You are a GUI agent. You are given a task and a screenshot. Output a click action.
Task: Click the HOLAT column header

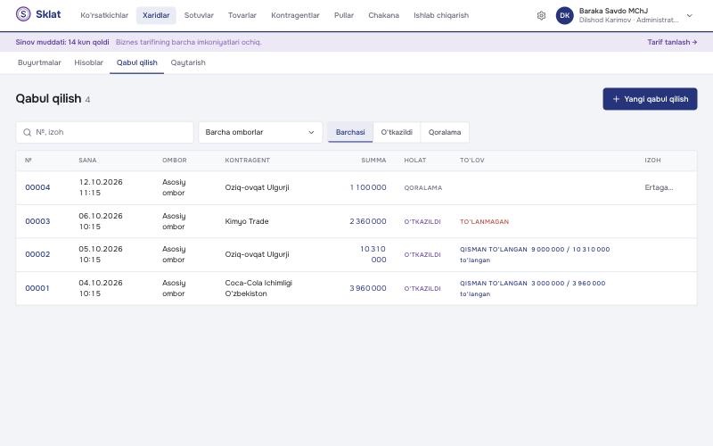coord(415,161)
